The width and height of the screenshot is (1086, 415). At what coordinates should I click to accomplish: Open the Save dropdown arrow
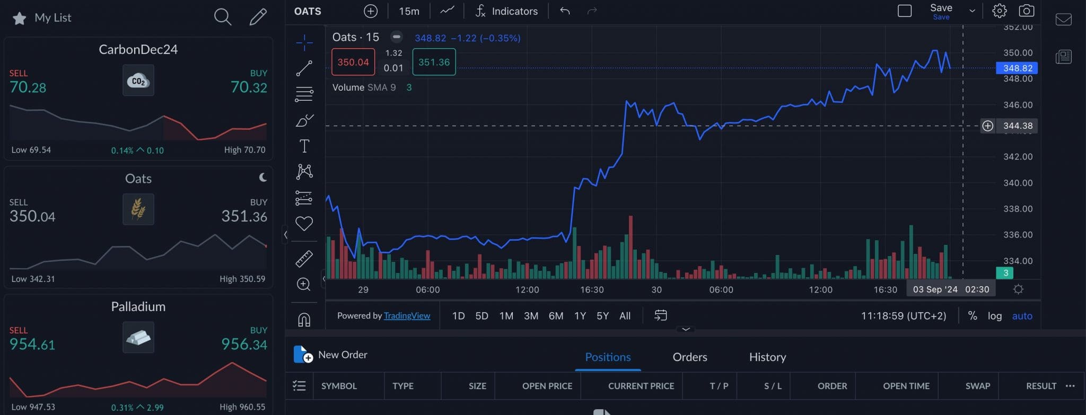click(972, 11)
